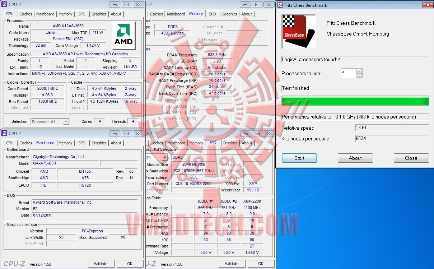This screenshot has height=269, width=434.
Task: Increase processors to use with up arrow
Action: (x=359, y=71)
